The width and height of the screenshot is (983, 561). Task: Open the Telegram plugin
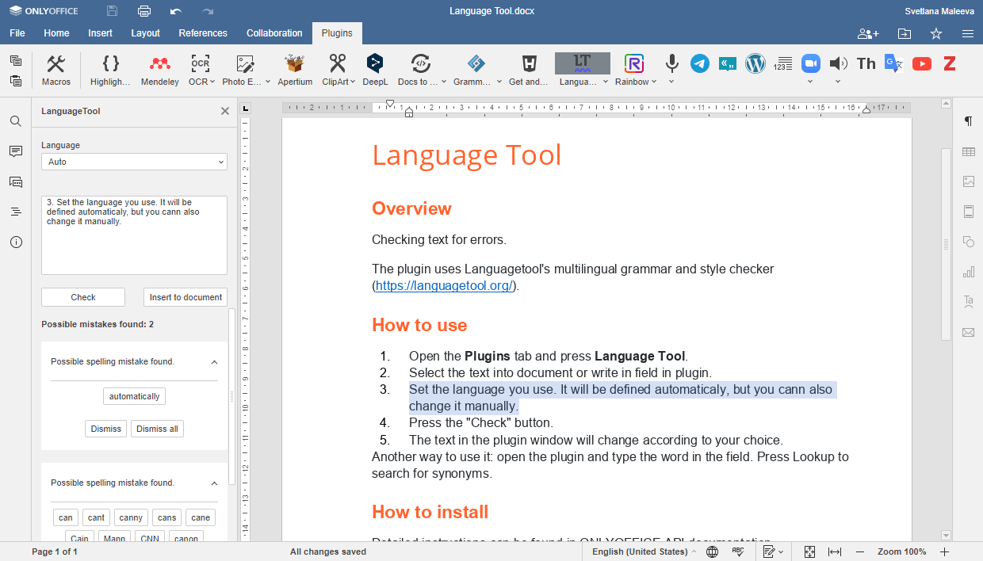[x=699, y=63]
